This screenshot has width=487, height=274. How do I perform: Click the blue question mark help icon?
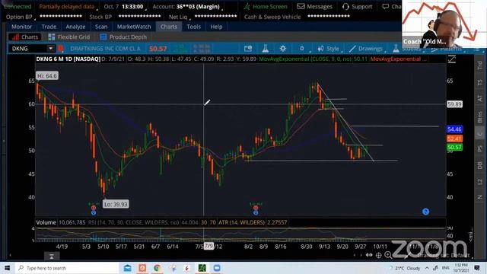point(425,212)
